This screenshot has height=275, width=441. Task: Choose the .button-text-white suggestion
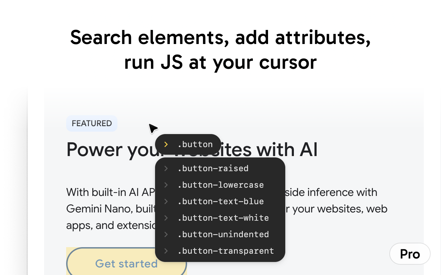220,218
